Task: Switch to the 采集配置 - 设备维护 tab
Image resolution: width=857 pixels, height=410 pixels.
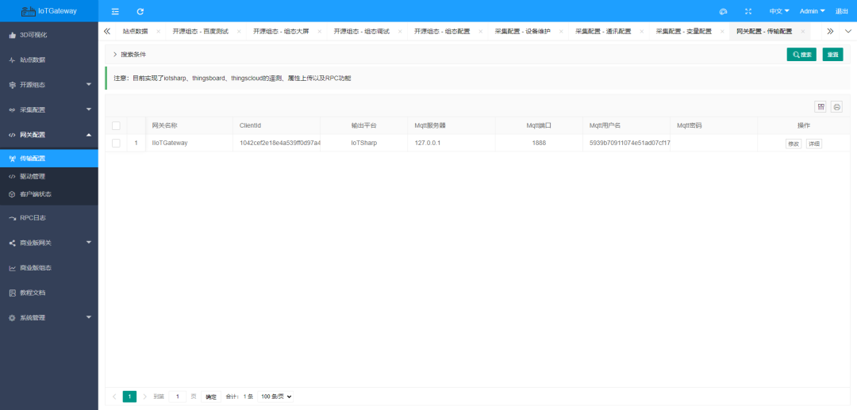Action: pos(522,32)
